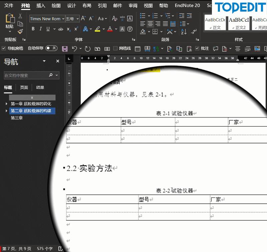Open the phonetic guide (wén) tool
The height and width of the screenshot is (252, 267).
pos(122,18)
